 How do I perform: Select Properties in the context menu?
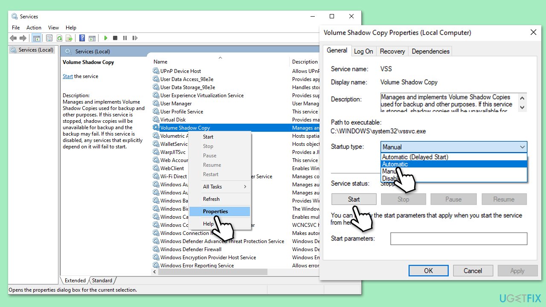point(215,211)
